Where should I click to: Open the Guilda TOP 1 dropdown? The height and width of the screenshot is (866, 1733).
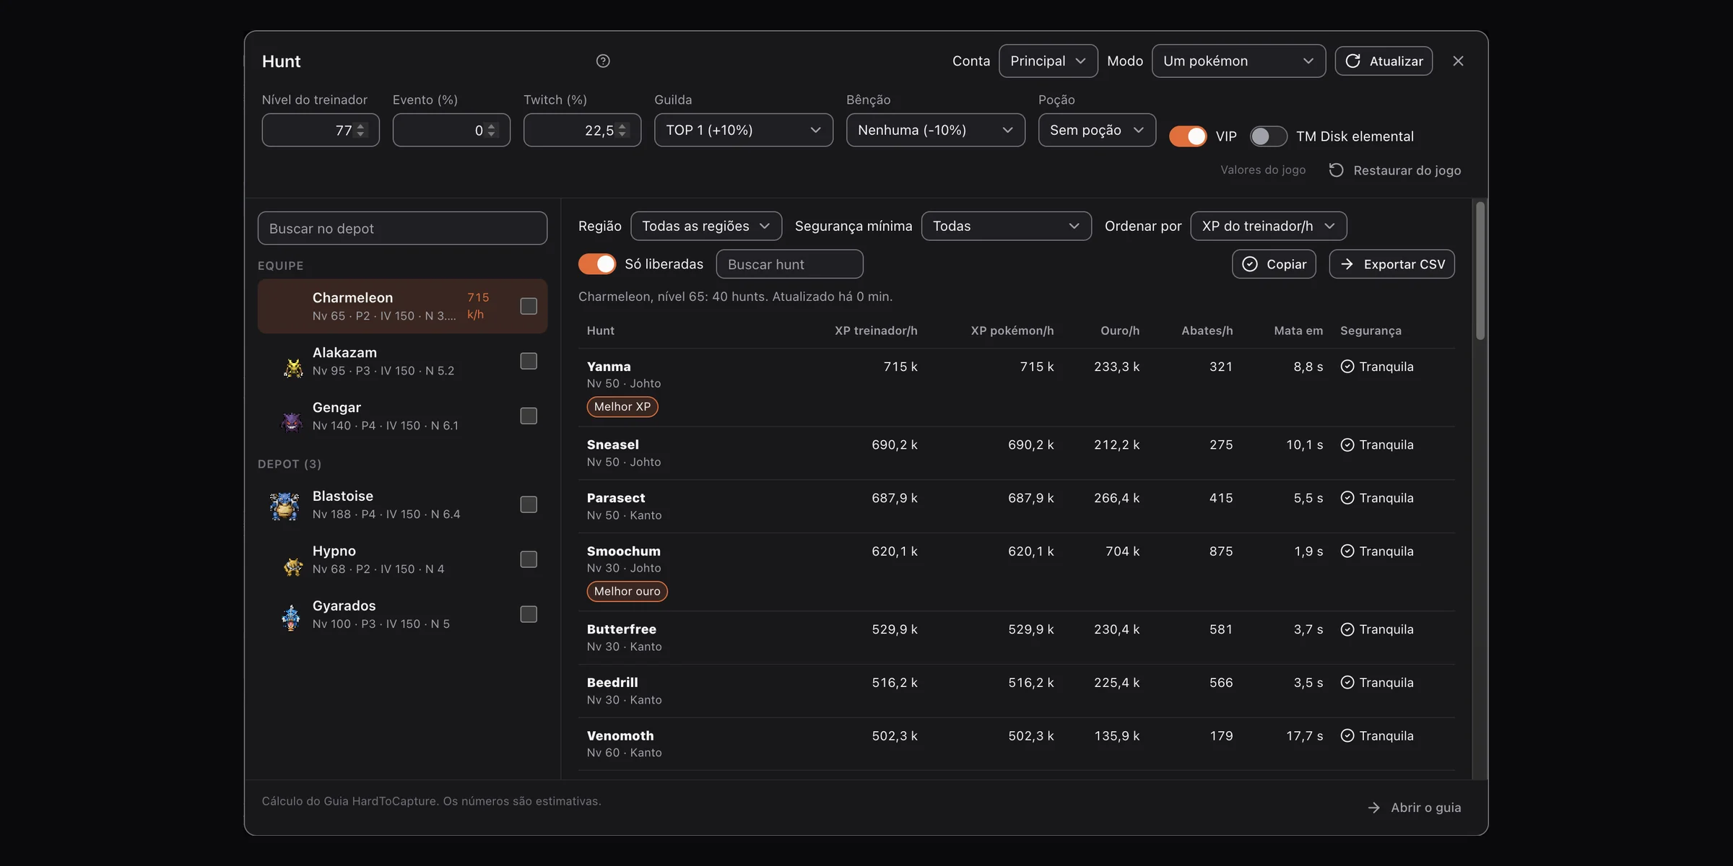[x=744, y=131]
